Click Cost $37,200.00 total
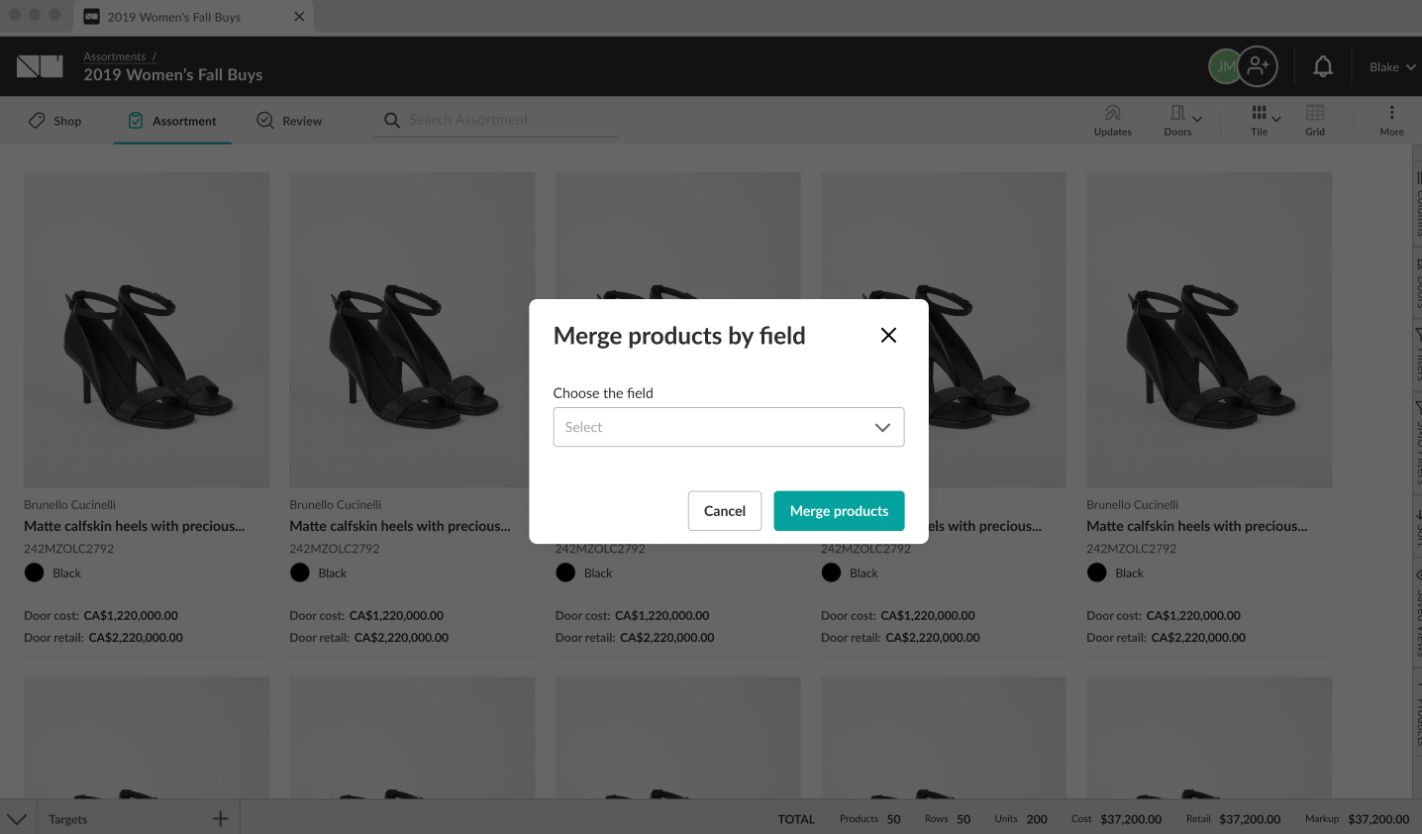 click(1116, 819)
